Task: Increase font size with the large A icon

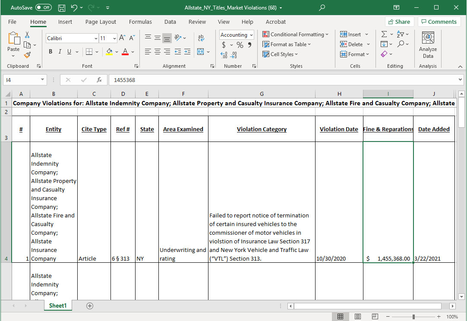Action: pos(122,38)
